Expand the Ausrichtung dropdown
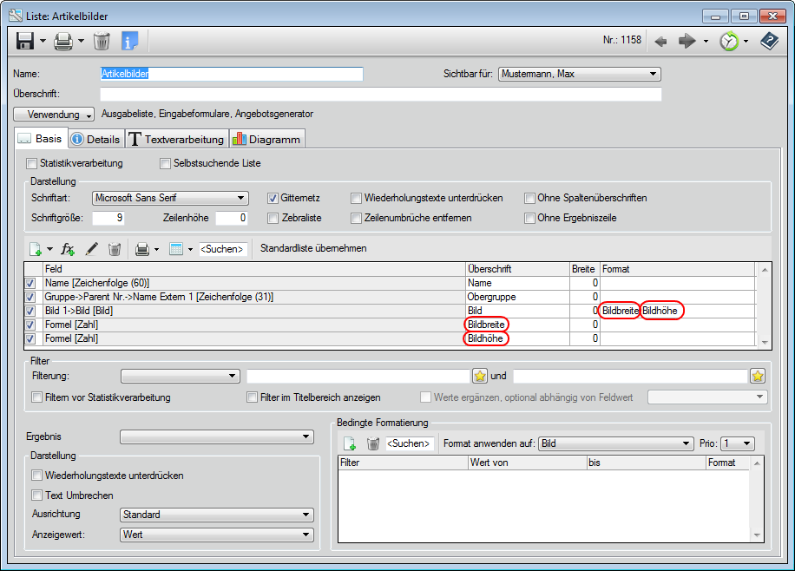 click(x=216, y=515)
